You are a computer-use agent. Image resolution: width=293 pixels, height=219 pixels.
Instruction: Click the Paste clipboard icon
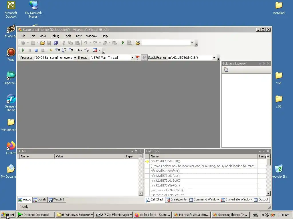77,43
